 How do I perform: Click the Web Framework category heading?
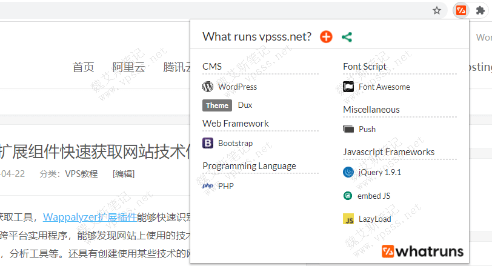pyautogui.click(x=236, y=124)
